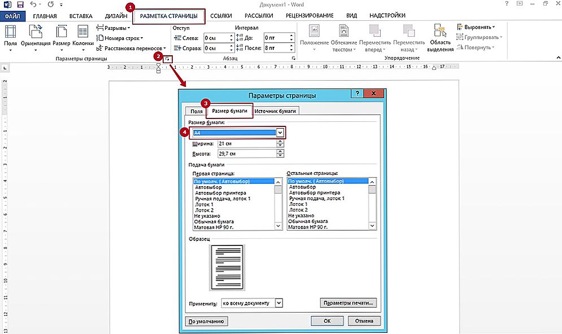Open the Колонки columns menu

[83, 38]
